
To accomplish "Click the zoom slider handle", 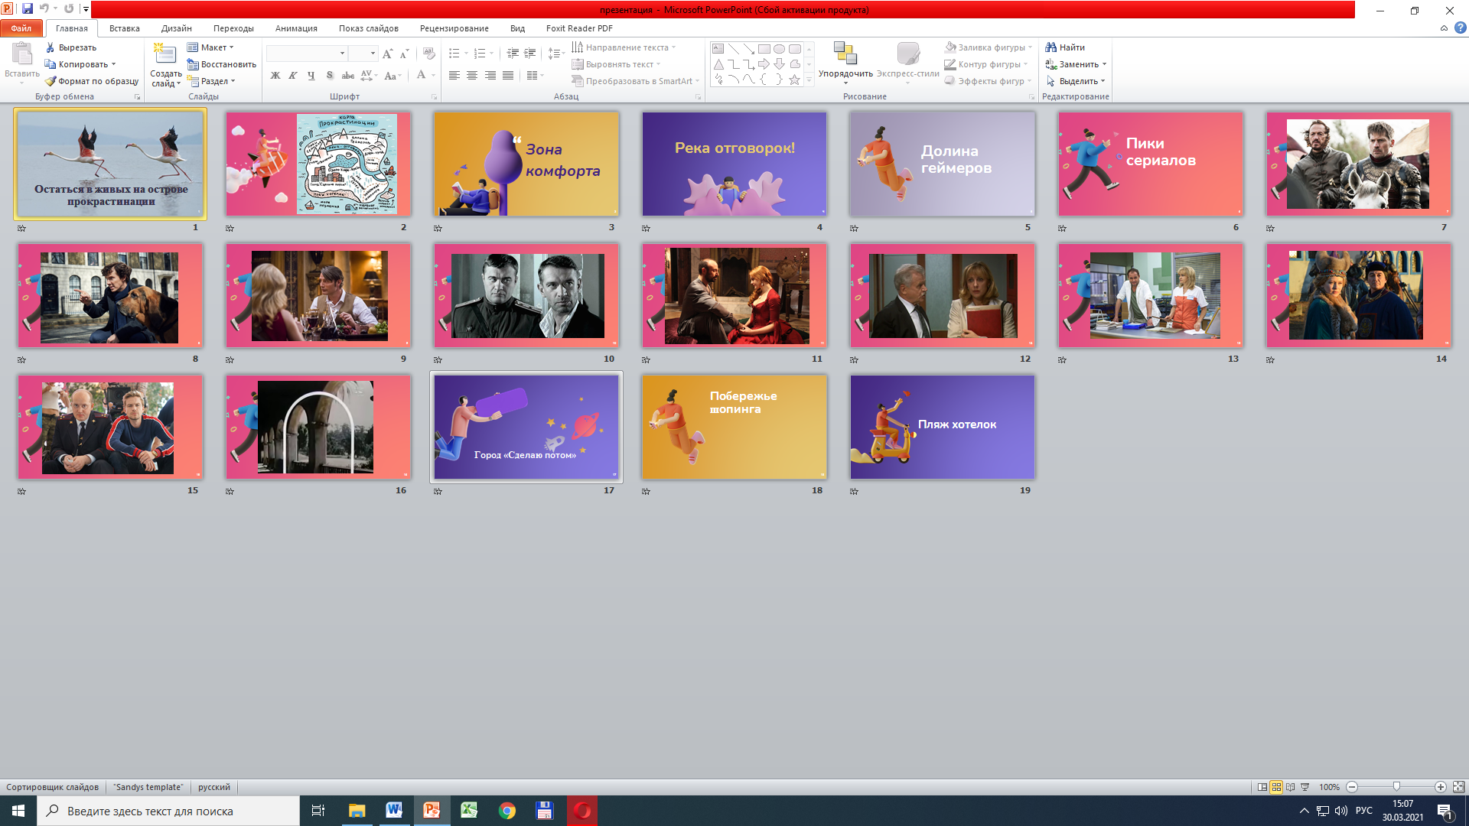I will (x=1396, y=787).
